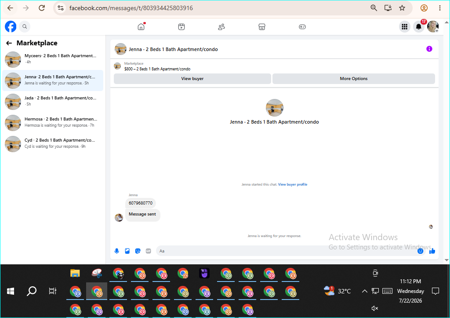This screenshot has height=318, width=450.
Task: Open the Jada conversation
Action: (53, 102)
